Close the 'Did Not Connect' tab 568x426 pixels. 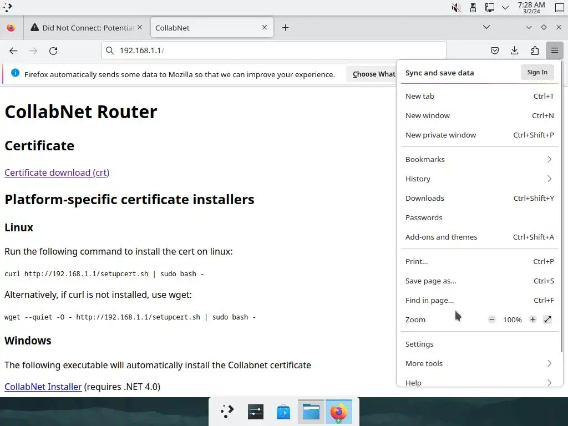pyautogui.click(x=140, y=27)
